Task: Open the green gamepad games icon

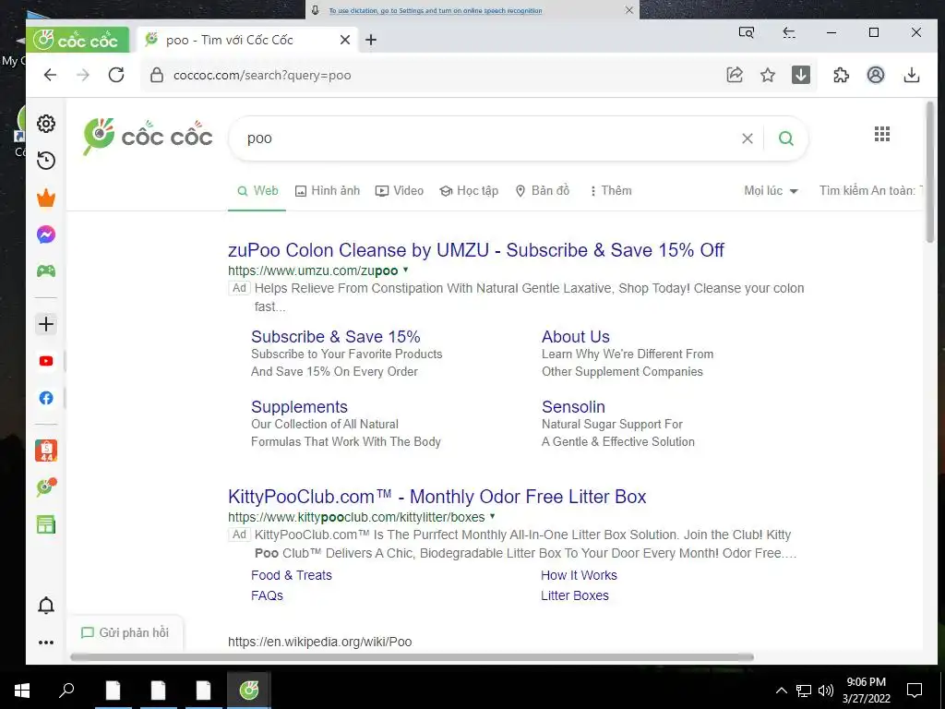Action: pos(46,270)
